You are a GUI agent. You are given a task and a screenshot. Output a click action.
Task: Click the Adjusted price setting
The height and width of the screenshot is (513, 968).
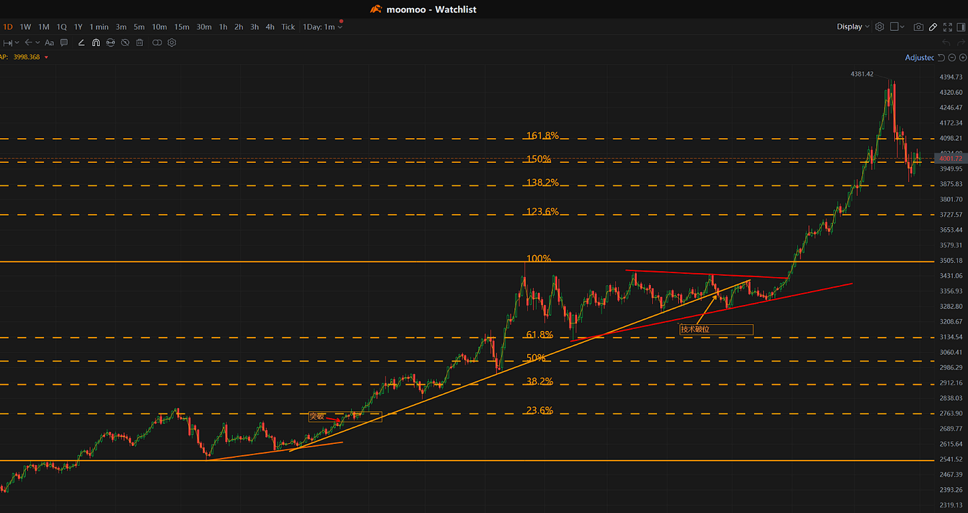coord(919,58)
